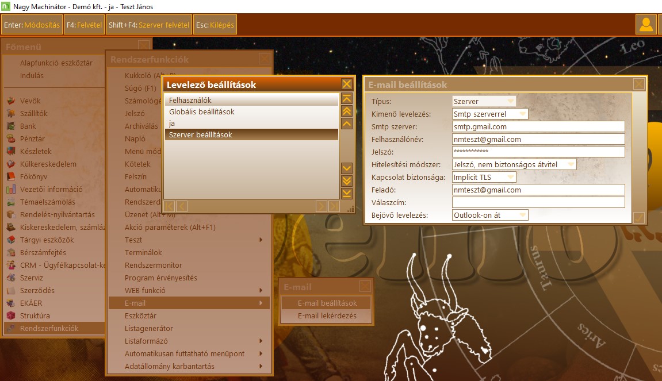Screen dimensions: 662x381
Task: Open the user profile icon in the top toolbar
Action: (645, 25)
